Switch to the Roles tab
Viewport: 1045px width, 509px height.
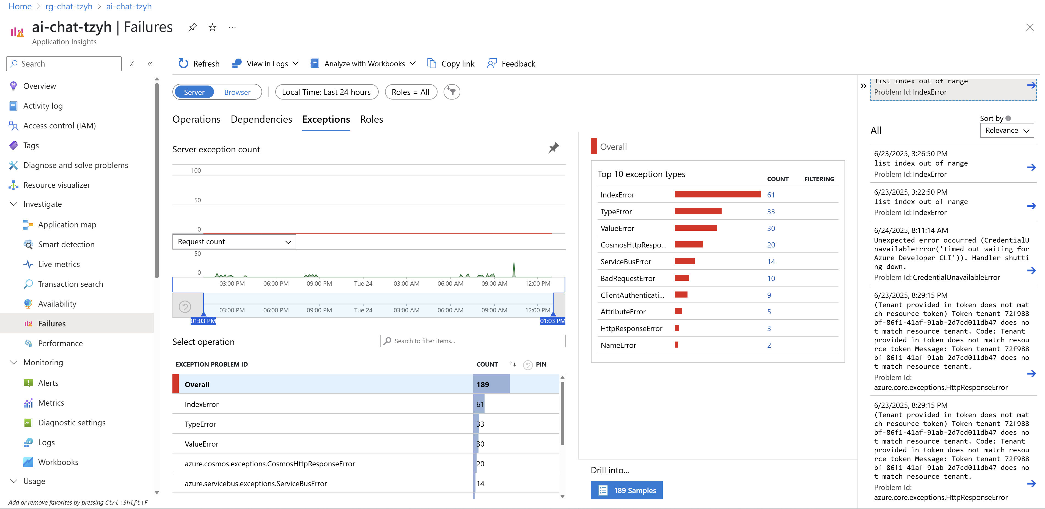371,119
